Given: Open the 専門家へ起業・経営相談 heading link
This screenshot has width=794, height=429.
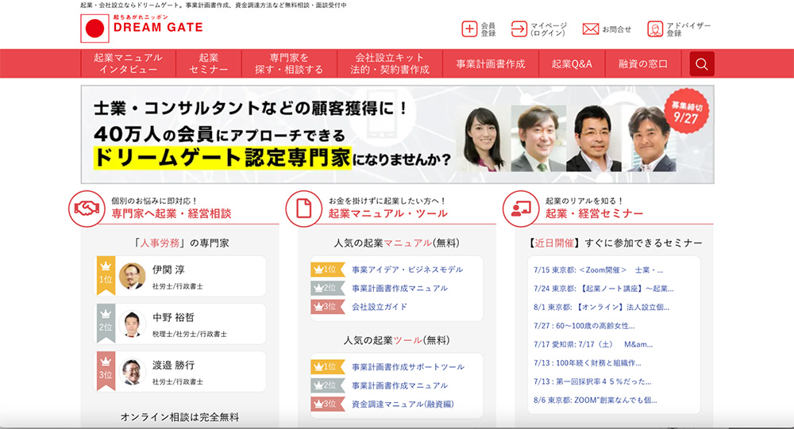Looking at the screenshot, I should [x=172, y=213].
